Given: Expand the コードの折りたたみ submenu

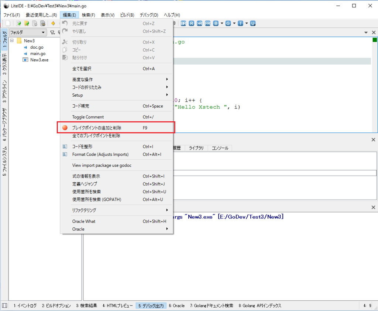Looking at the screenshot, I should pyautogui.click(x=117, y=87).
